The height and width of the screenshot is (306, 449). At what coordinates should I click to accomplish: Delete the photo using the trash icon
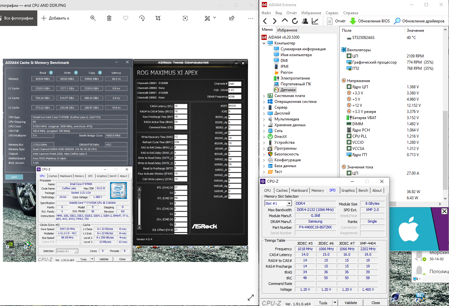point(109,18)
